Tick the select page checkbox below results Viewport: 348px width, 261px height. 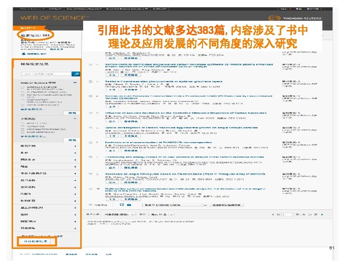(x=90, y=205)
